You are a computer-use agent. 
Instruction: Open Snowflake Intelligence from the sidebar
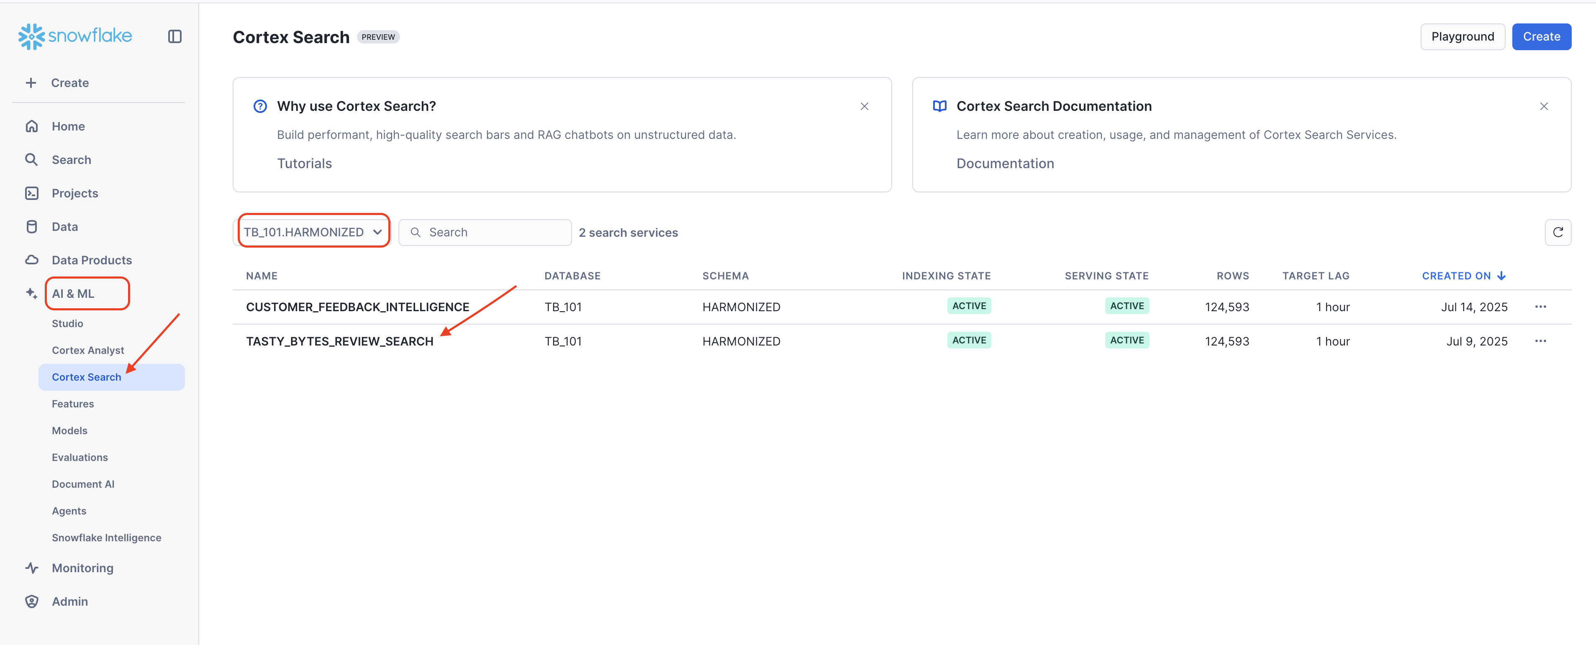pos(106,537)
